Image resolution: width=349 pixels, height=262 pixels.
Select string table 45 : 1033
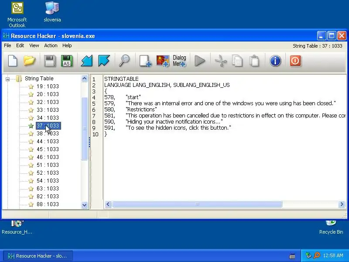(48, 149)
